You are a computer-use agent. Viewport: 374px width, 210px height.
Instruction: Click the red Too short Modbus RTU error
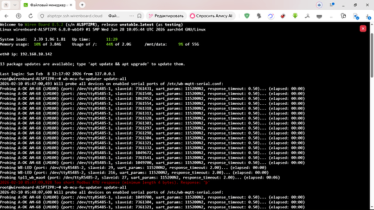(105, 182)
